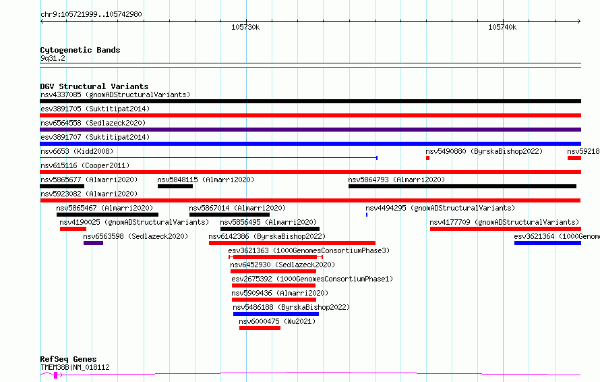
Task: Open nsv5856495 (Almarri2020) label
Action: (x=268, y=222)
